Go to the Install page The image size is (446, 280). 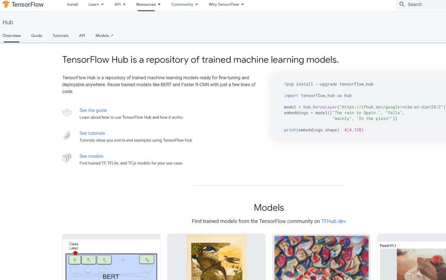[73, 5]
